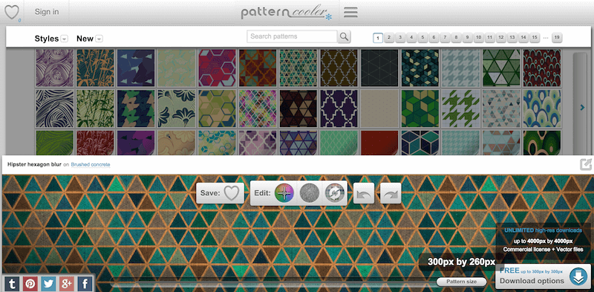
Task: Share on Twitter
Action: point(48,284)
